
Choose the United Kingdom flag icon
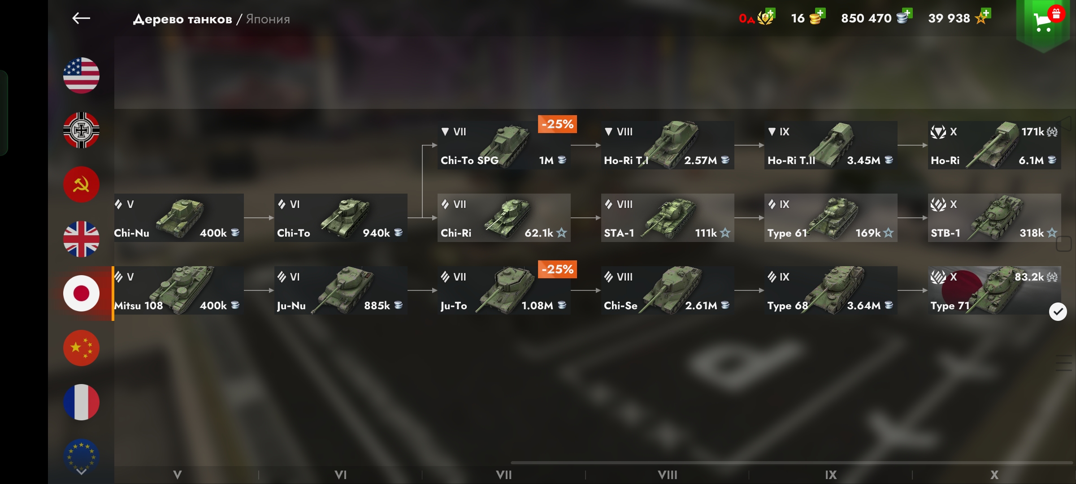coord(81,239)
